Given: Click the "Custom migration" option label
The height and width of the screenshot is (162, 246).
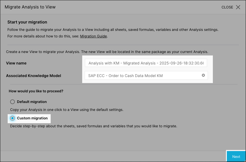Looking at the screenshot, I should pos(32,118).
